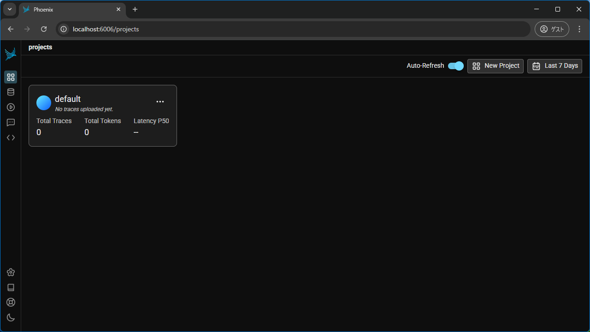Open the Datasets database icon in sidebar
The image size is (590, 332).
(x=11, y=92)
